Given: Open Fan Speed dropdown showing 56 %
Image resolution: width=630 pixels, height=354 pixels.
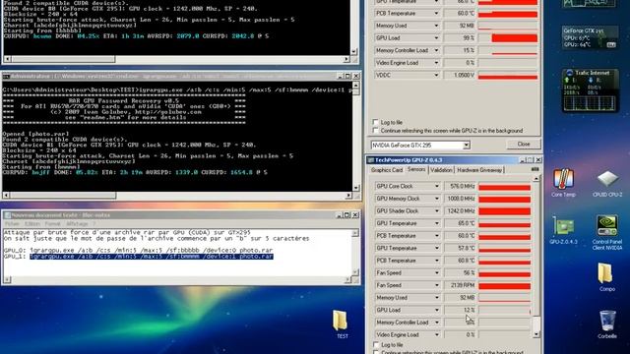Looking at the screenshot, I should tap(437, 273).
